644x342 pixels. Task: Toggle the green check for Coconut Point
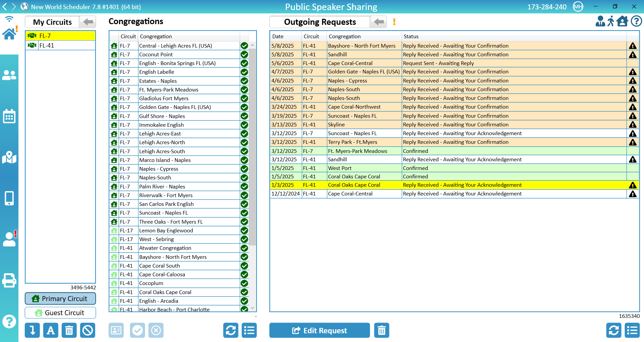click(244, 54)
